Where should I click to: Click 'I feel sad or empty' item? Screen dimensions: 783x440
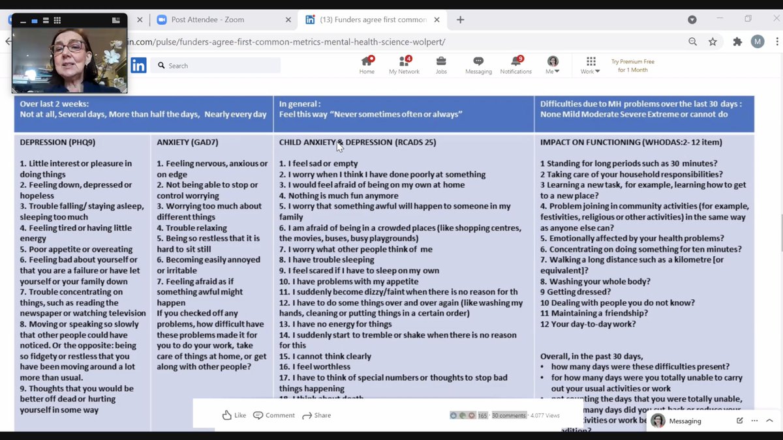(318, 164)
